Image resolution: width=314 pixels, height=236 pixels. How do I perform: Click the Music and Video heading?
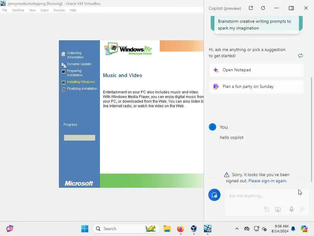(x=123, y=75)
